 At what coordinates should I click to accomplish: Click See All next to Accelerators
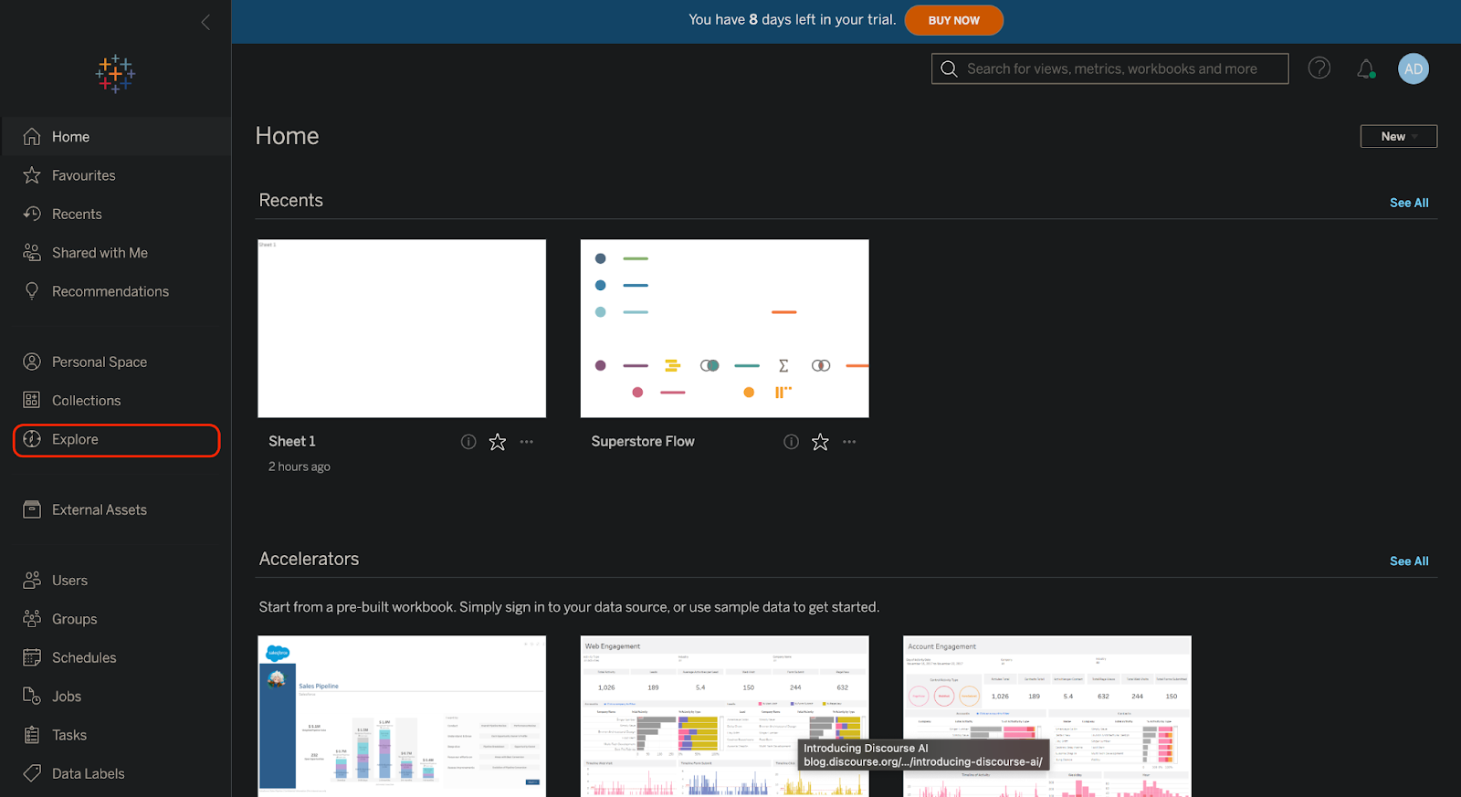(x=1409, y=561)
